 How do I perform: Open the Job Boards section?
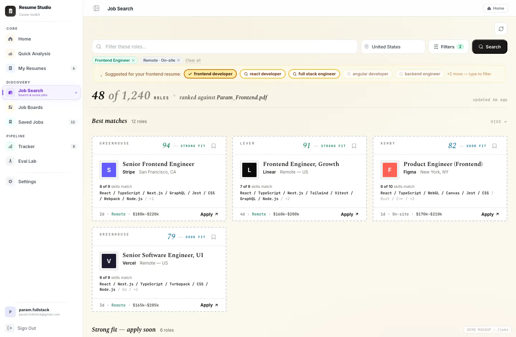coord(41,107)
